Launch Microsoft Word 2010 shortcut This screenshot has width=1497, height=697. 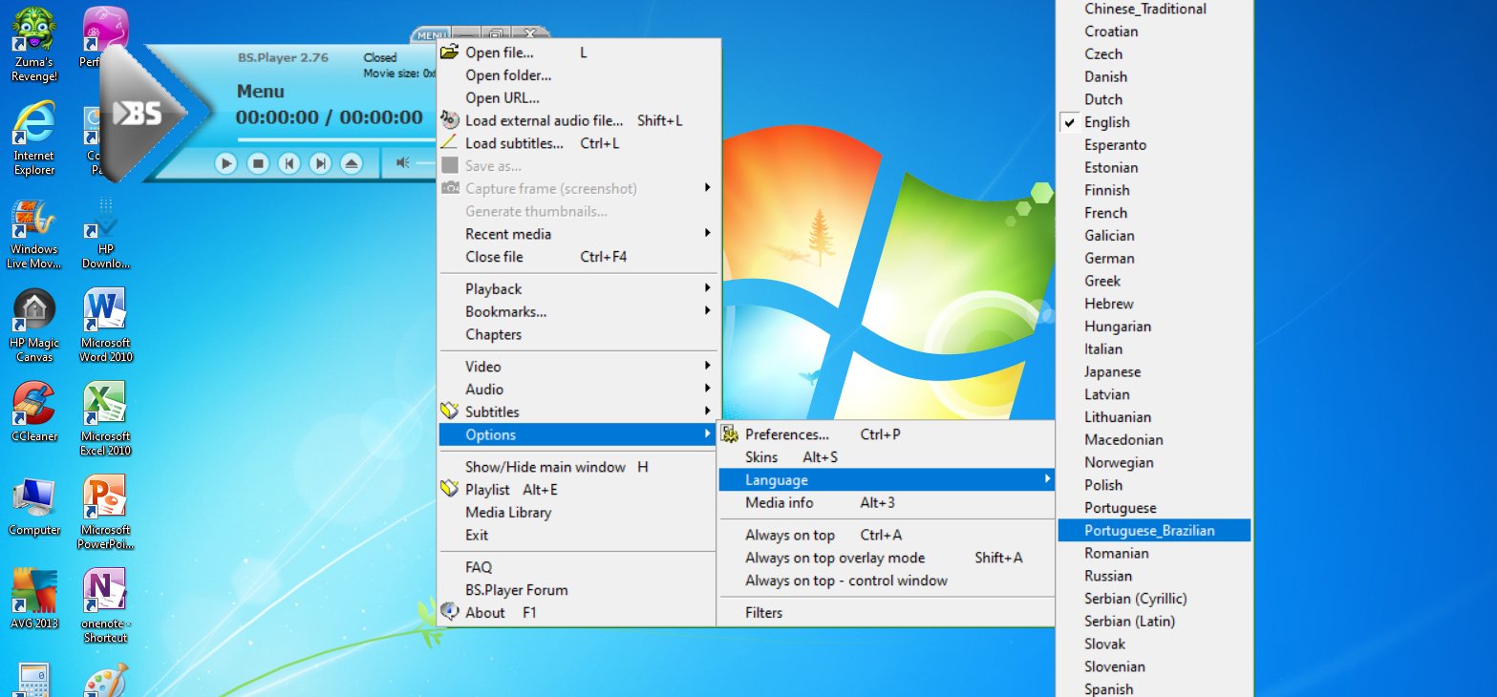[x=106, y=326]
